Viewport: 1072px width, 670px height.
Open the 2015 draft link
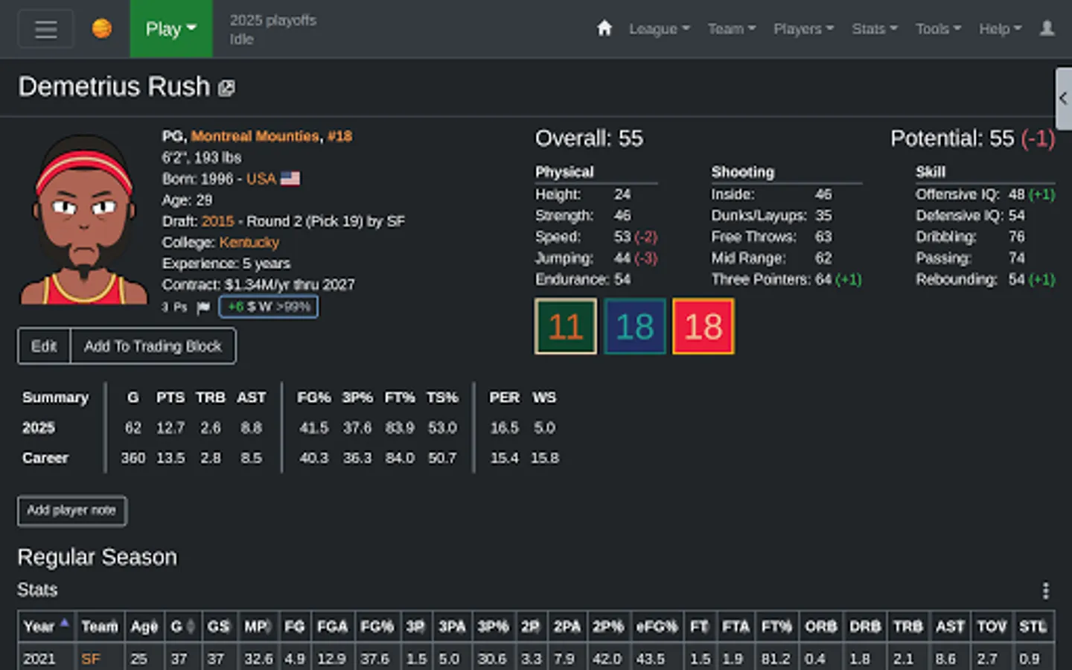217,221
